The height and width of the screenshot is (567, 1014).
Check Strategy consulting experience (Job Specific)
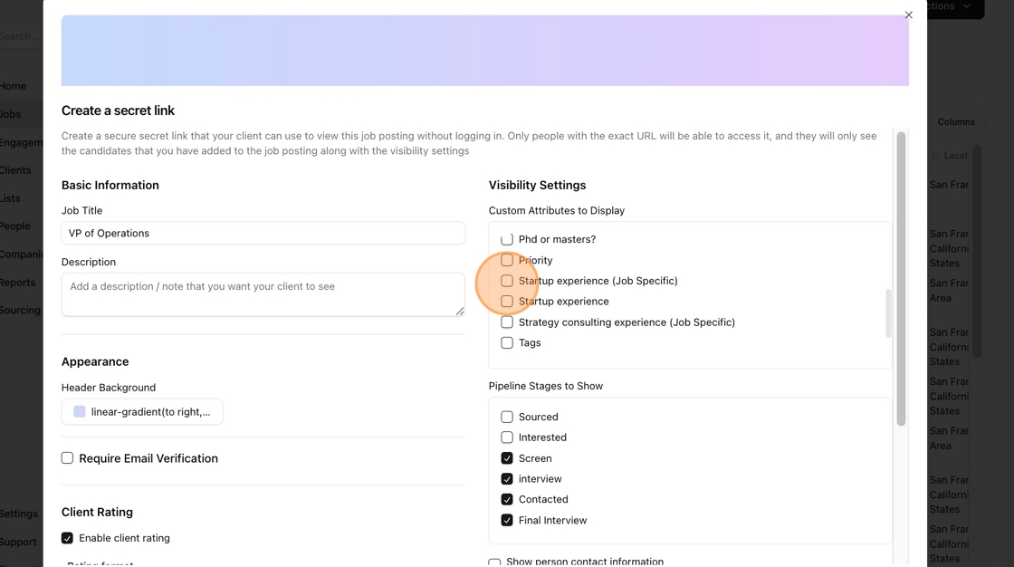tap(507, 322)
